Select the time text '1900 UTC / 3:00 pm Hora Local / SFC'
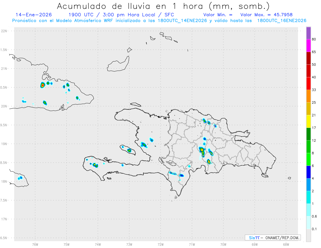321x248 pixels. pos(121,15)
